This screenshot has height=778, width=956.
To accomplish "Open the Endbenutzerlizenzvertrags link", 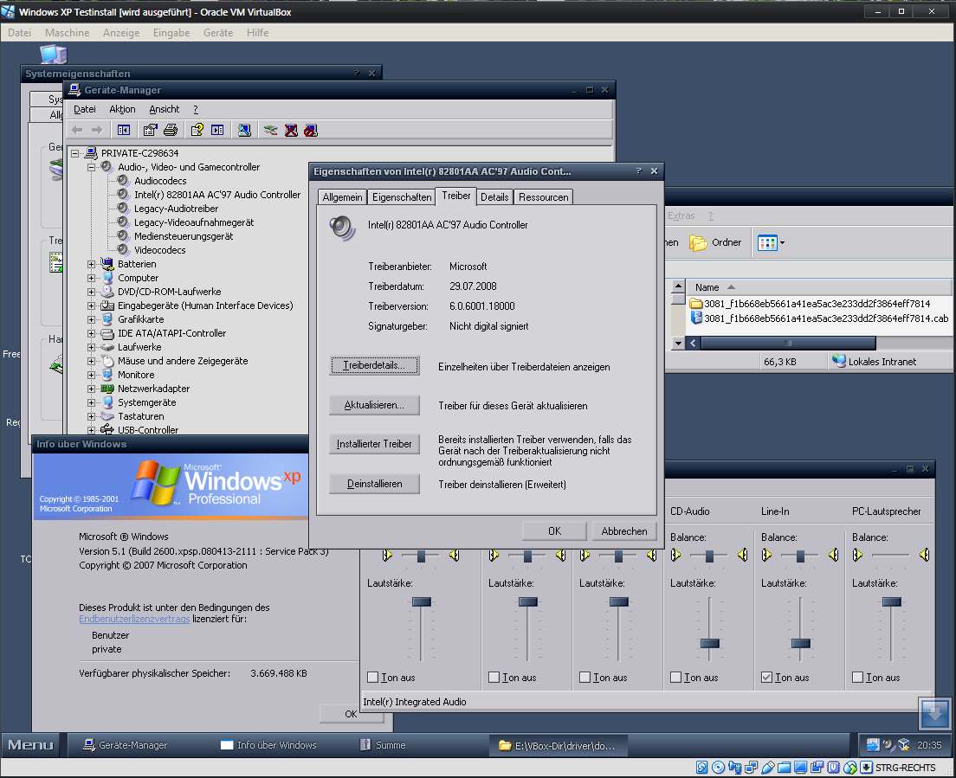I will point(135,619).
